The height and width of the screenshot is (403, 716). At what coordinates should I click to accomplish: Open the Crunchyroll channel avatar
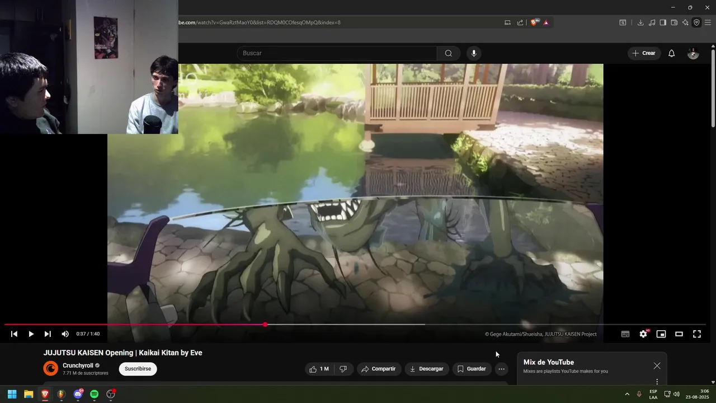click(51, 368)
